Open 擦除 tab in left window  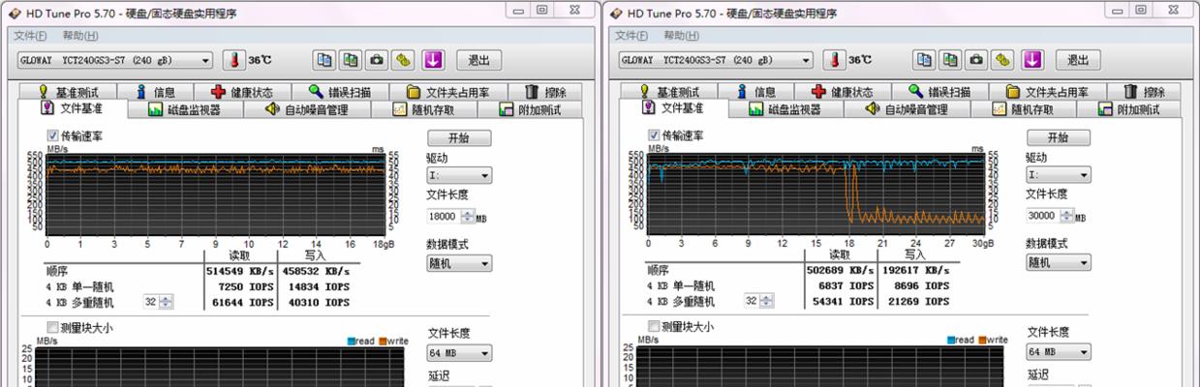pos(546,92)
